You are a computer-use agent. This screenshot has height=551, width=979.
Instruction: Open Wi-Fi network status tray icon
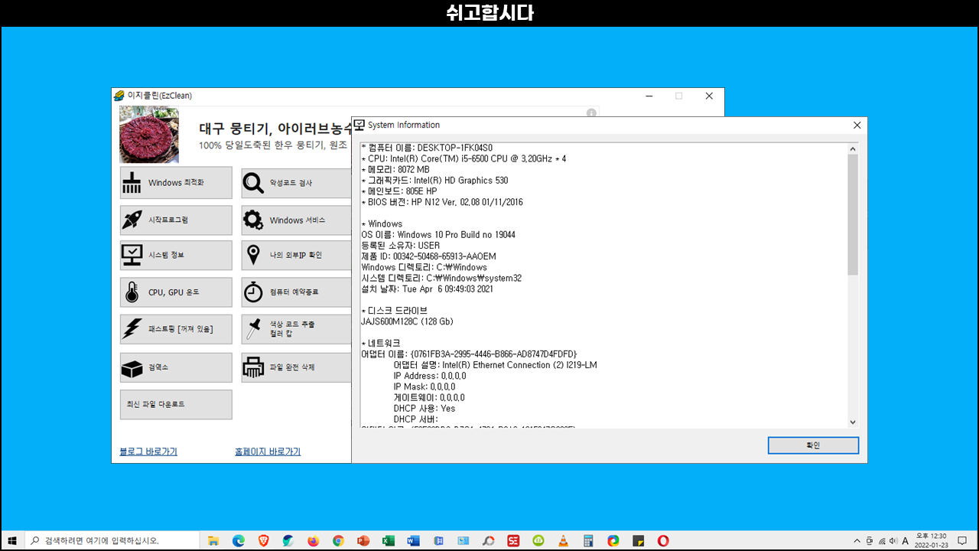click(881, 540)
